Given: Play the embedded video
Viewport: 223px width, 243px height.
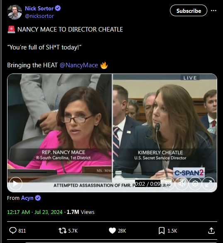Looking at the screenshot, I should (x=16, y=184).
